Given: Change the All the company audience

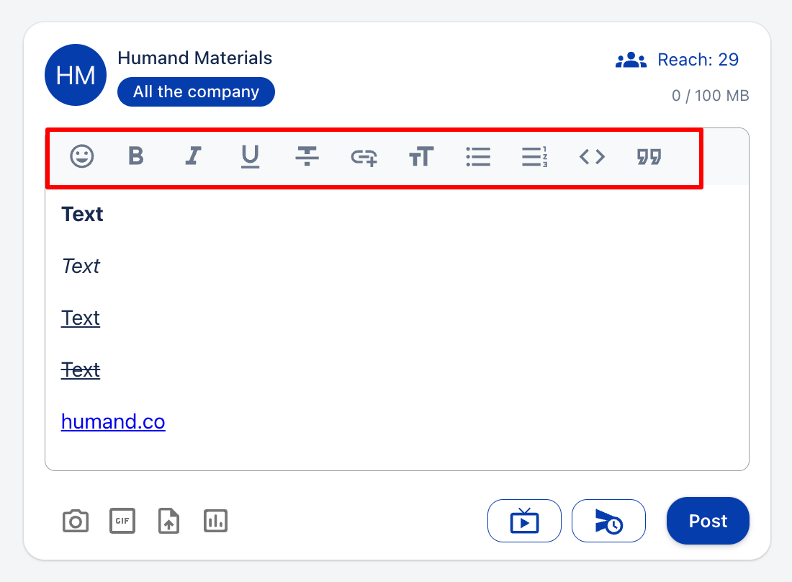Looking at the screenshot, I should tap(196, 92).
